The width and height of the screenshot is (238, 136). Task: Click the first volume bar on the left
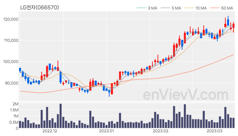tap(20, 125)
